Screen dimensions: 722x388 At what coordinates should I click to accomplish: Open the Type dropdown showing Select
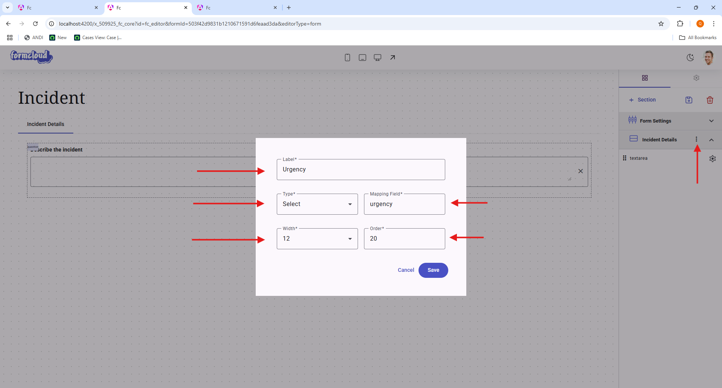(317, 204)
